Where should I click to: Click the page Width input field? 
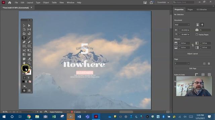tap(185, 30)
